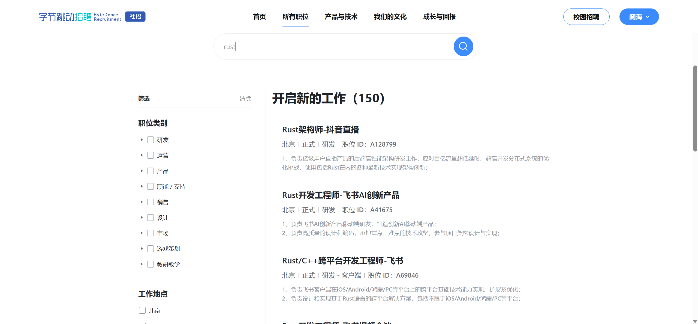Check the 产品 job category checkbox
This screenshot has width=698, height=324.
(x=151, y=171)
